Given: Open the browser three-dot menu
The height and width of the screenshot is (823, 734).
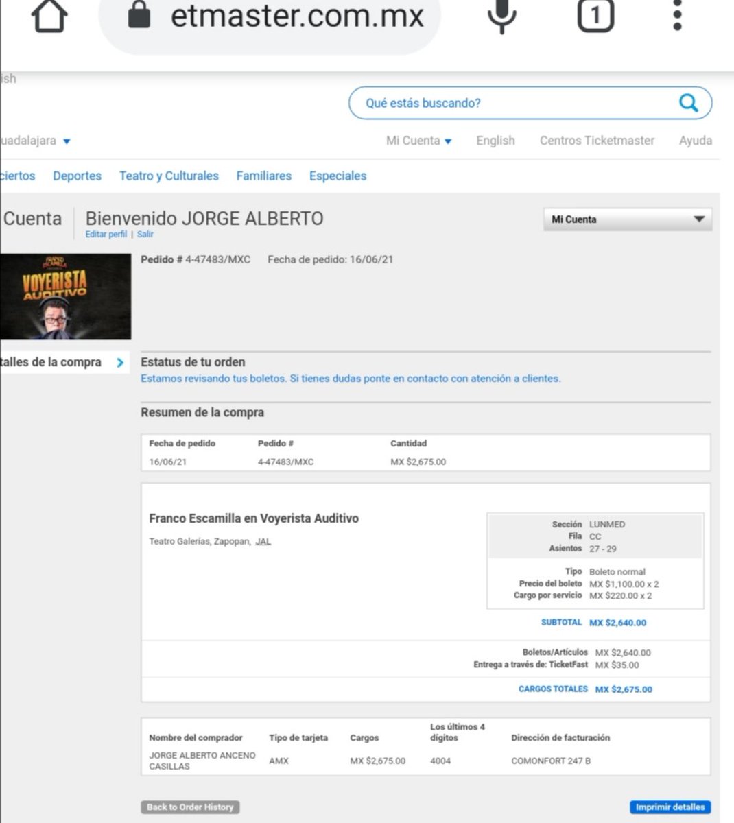Looking at the screenshot, I should coord(677,15).
